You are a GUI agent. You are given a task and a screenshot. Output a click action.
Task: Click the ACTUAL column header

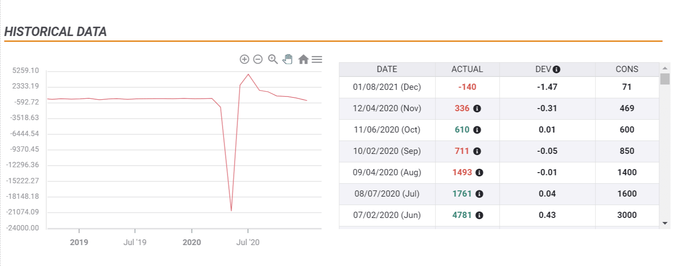point(467,69)
